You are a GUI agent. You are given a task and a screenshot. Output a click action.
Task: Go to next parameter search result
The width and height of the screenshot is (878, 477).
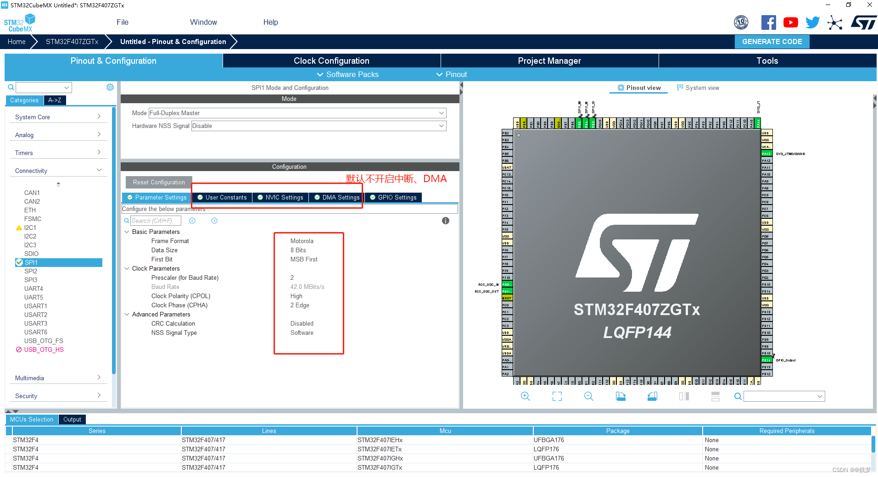(214, 221)
